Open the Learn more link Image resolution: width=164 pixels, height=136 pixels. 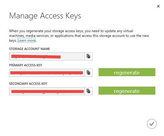[27, 40]
